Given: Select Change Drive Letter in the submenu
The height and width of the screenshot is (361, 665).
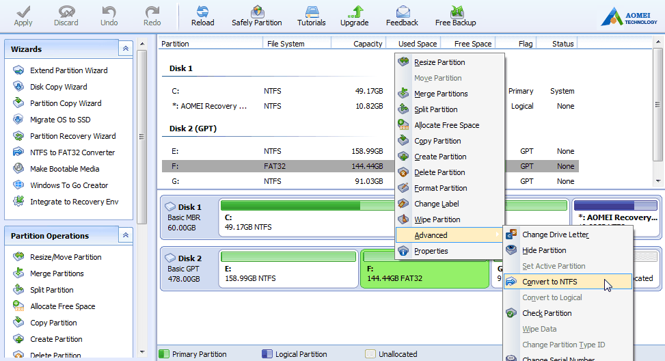Looking at the screenshot, I should point(568,235).
